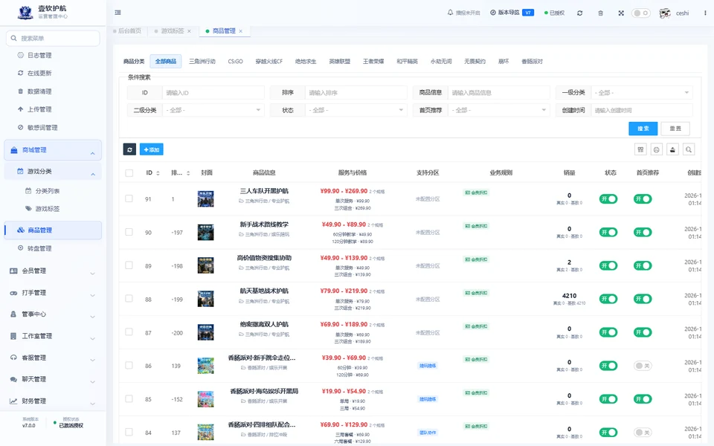Open cover thumbnail of 绝密撤离双人护航
The height and width of the screenshot is (446, 714).
pyautogui.click(x=206, y=332)
